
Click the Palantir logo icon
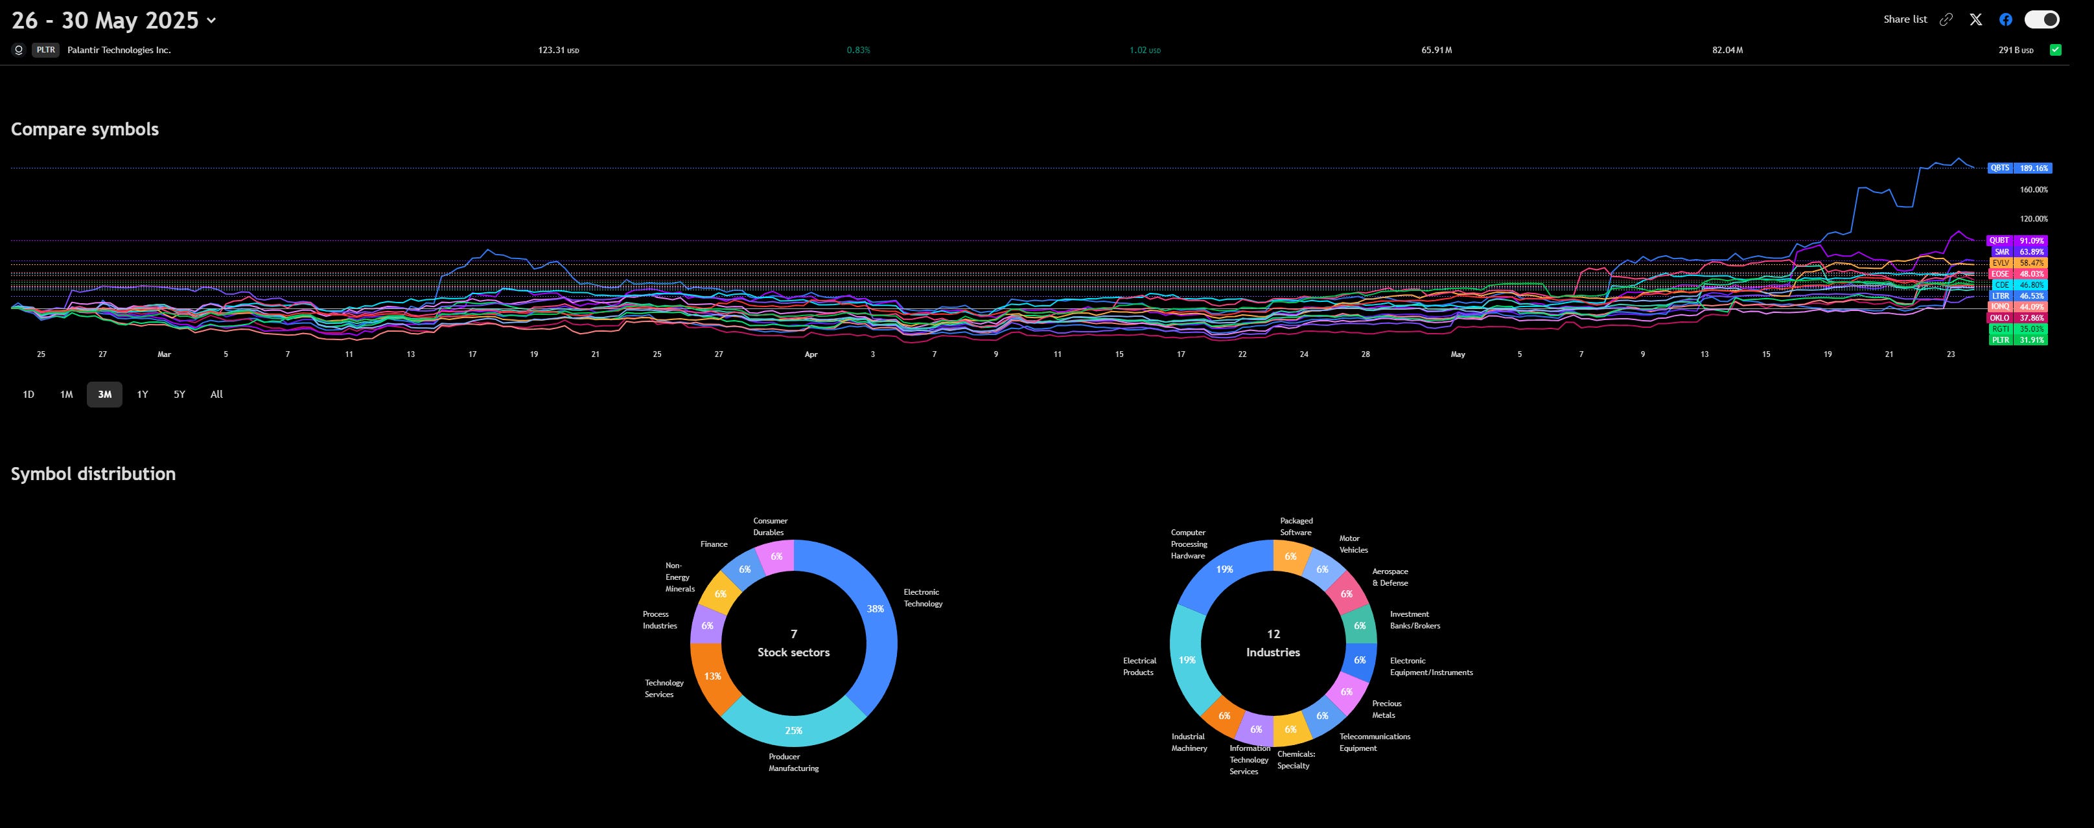point(19,51)
